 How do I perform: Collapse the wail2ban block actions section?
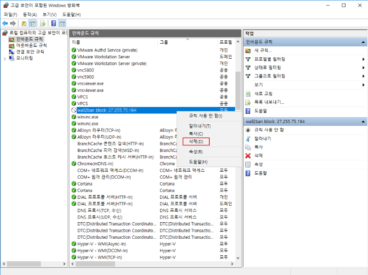[363, 122]
